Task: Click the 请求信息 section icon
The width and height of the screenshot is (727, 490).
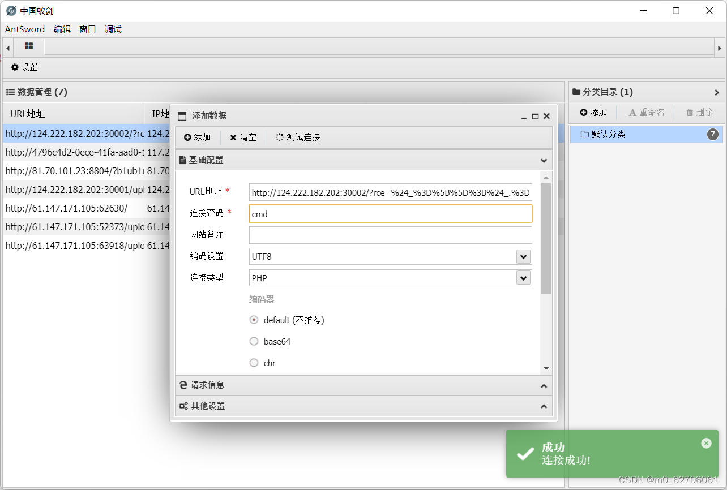Action: tap(183, 385)
